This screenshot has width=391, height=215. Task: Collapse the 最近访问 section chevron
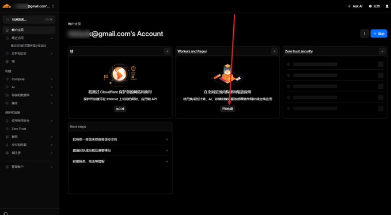coord(52,38)
